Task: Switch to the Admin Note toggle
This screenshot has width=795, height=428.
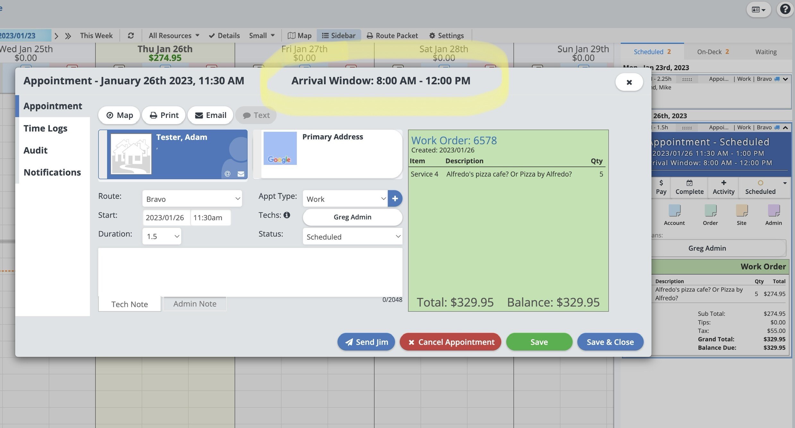Action: click(195, 304)
